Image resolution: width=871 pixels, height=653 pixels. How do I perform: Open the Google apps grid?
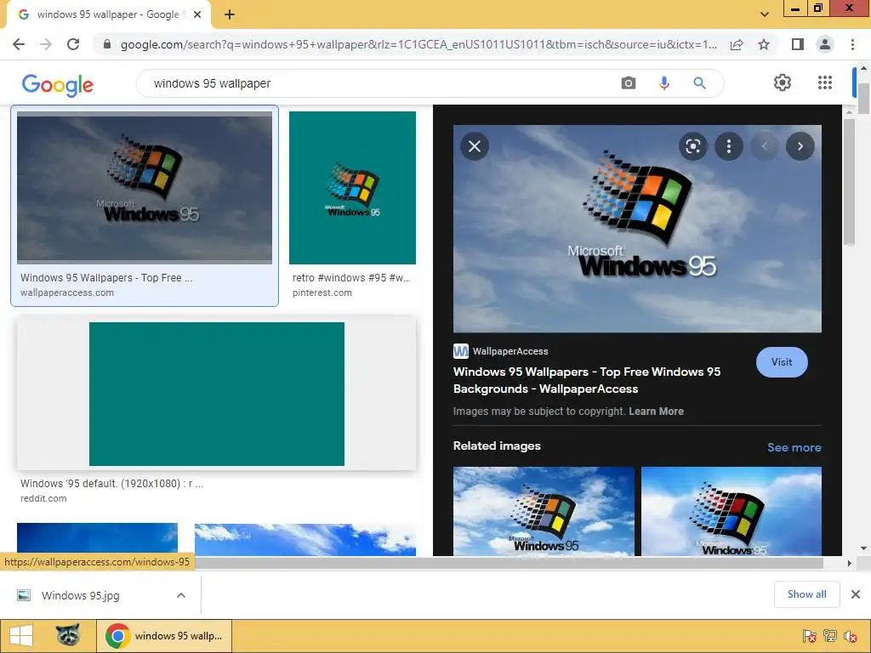(825, 82)
